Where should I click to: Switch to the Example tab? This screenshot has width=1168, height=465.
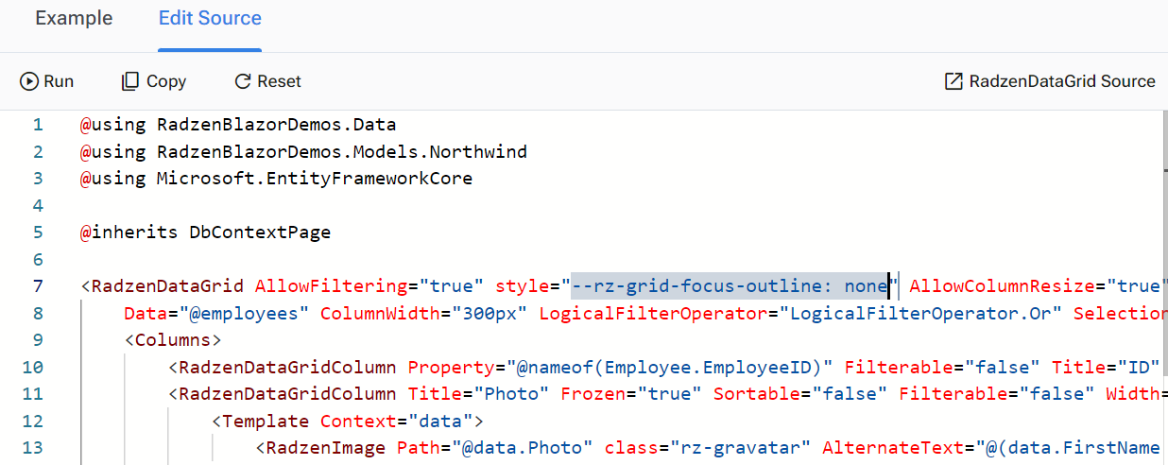[74, 19]
